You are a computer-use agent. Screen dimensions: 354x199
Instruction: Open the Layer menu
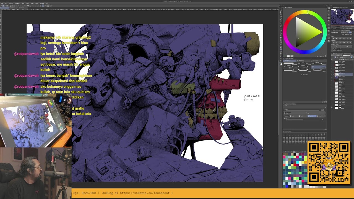(x=22, y=3)
